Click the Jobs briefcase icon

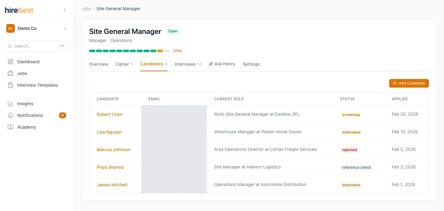[x=10, y=73]
